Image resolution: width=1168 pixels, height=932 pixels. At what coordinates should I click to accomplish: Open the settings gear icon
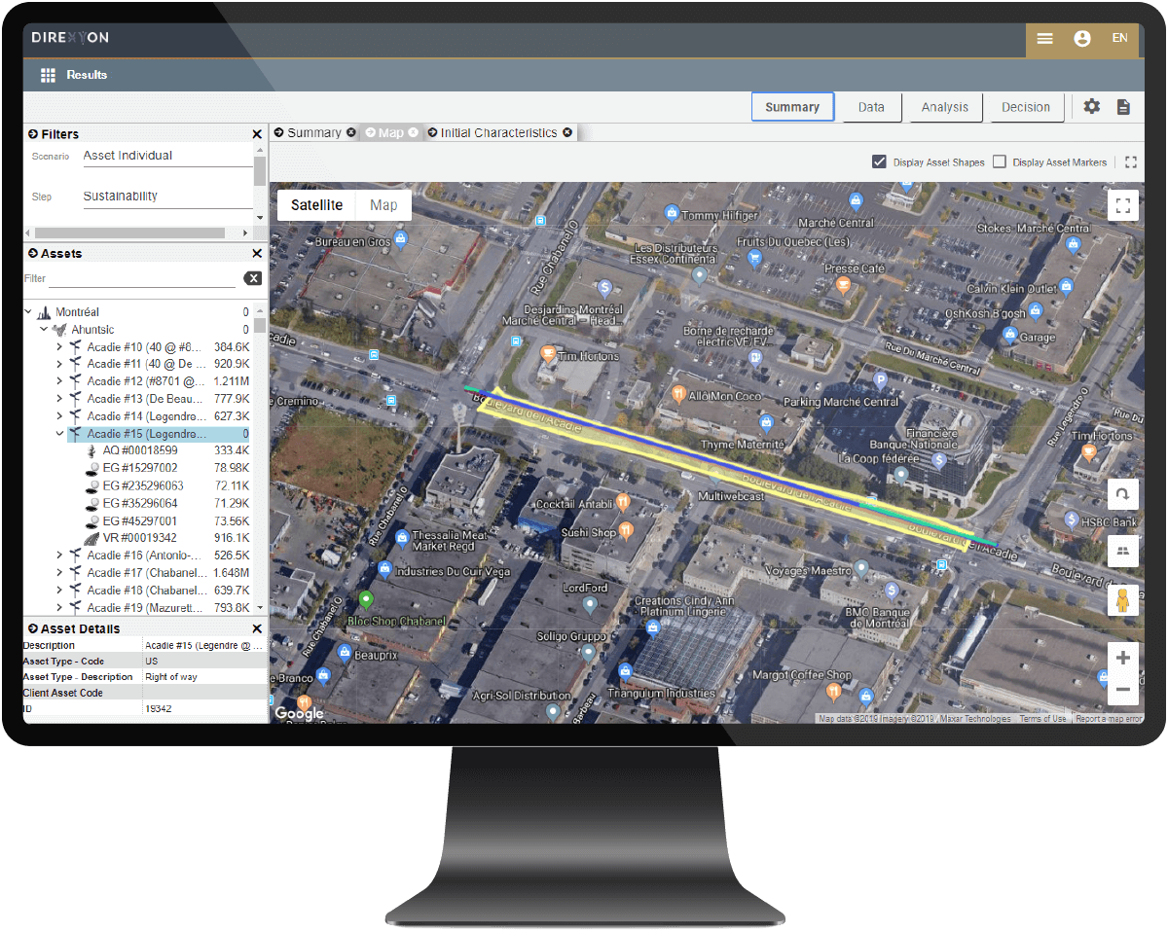click(1092, 107)
